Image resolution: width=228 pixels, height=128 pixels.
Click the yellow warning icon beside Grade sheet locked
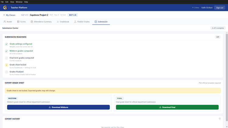(7, 65)
